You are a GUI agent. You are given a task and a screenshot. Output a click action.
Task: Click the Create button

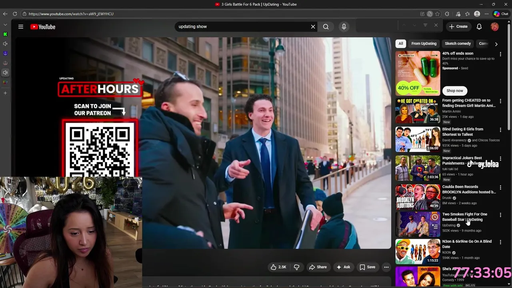pos(458,27)
